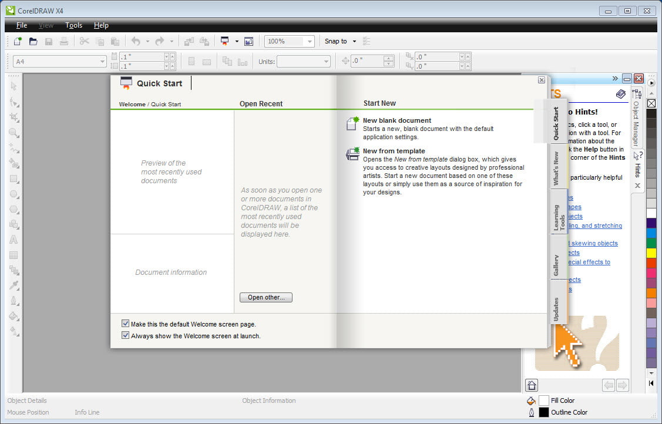Image resolution: width=662 pixels, height=424 pixels.
Task: Click the Cut scissors icon
Action: pos(85,41)
